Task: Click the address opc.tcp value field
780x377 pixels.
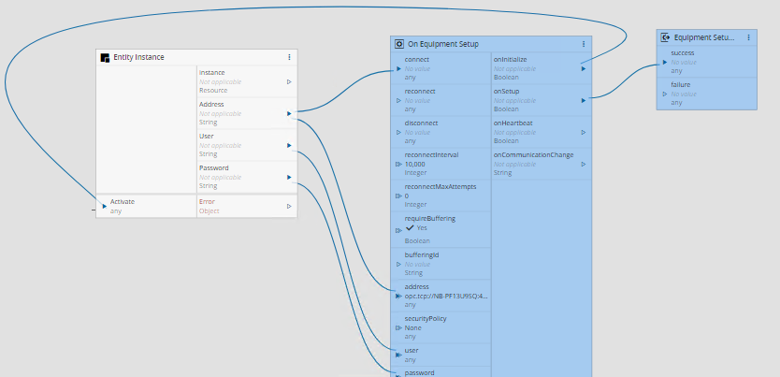Action: pyautogui.click(x=446, y=296)
